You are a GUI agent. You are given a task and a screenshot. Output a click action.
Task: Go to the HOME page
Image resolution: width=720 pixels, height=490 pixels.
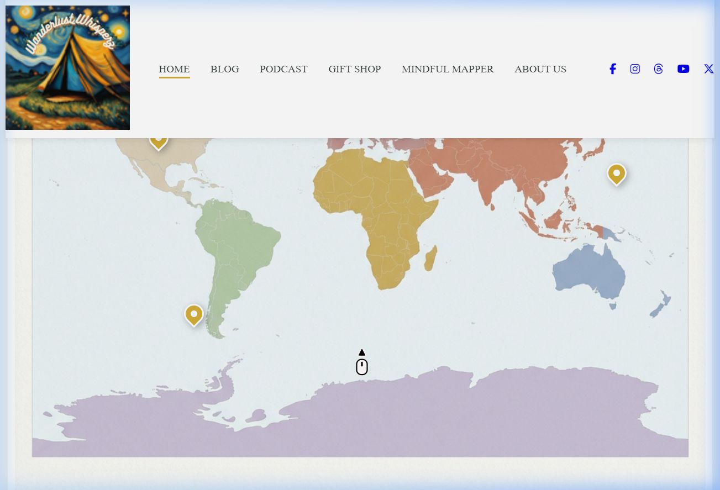point(174,69)
